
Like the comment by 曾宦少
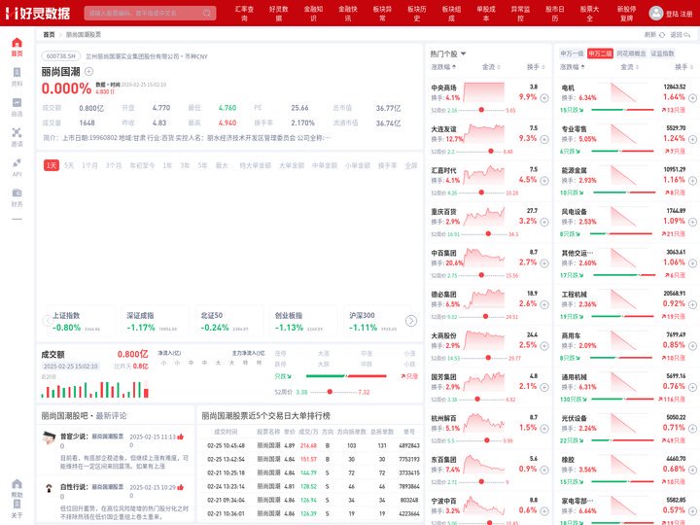(181, 437)
